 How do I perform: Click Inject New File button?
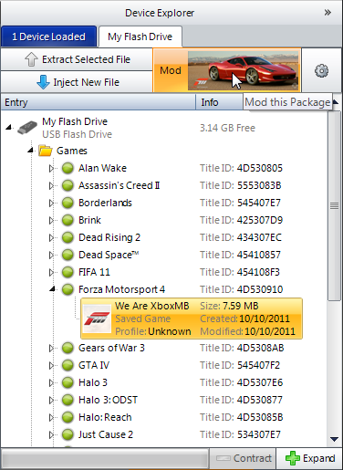click(77, 82)
